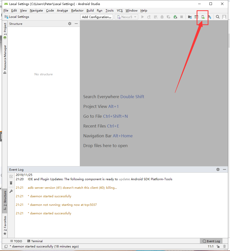This screenshot has width=230, height=251.
Task: Click Local Settings breadcrumb in navigation bar
Action: tap(17, 17)
